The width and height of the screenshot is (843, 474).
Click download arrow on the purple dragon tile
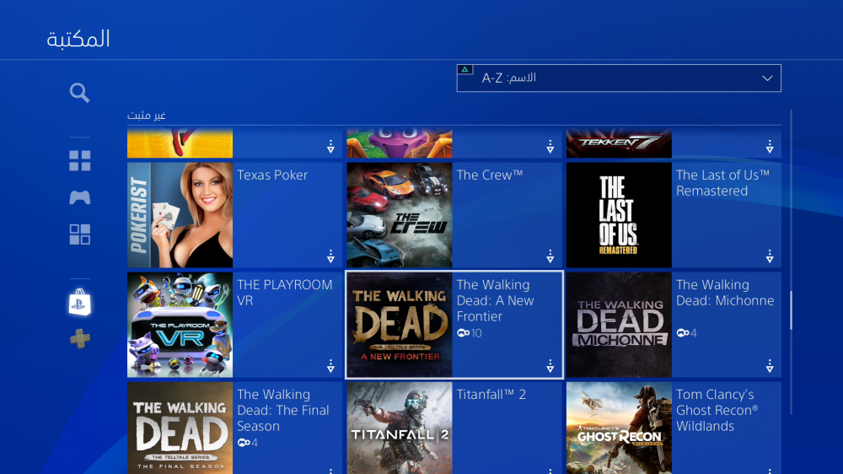(550, 147)
